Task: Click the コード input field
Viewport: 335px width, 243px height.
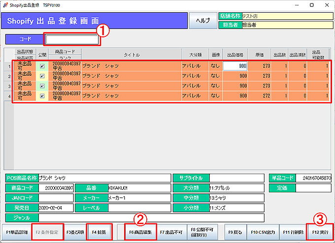Action: pos(72,40)
